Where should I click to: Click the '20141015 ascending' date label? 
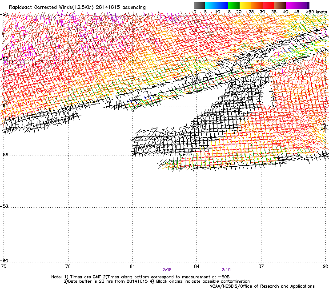[x=120, y=8]
